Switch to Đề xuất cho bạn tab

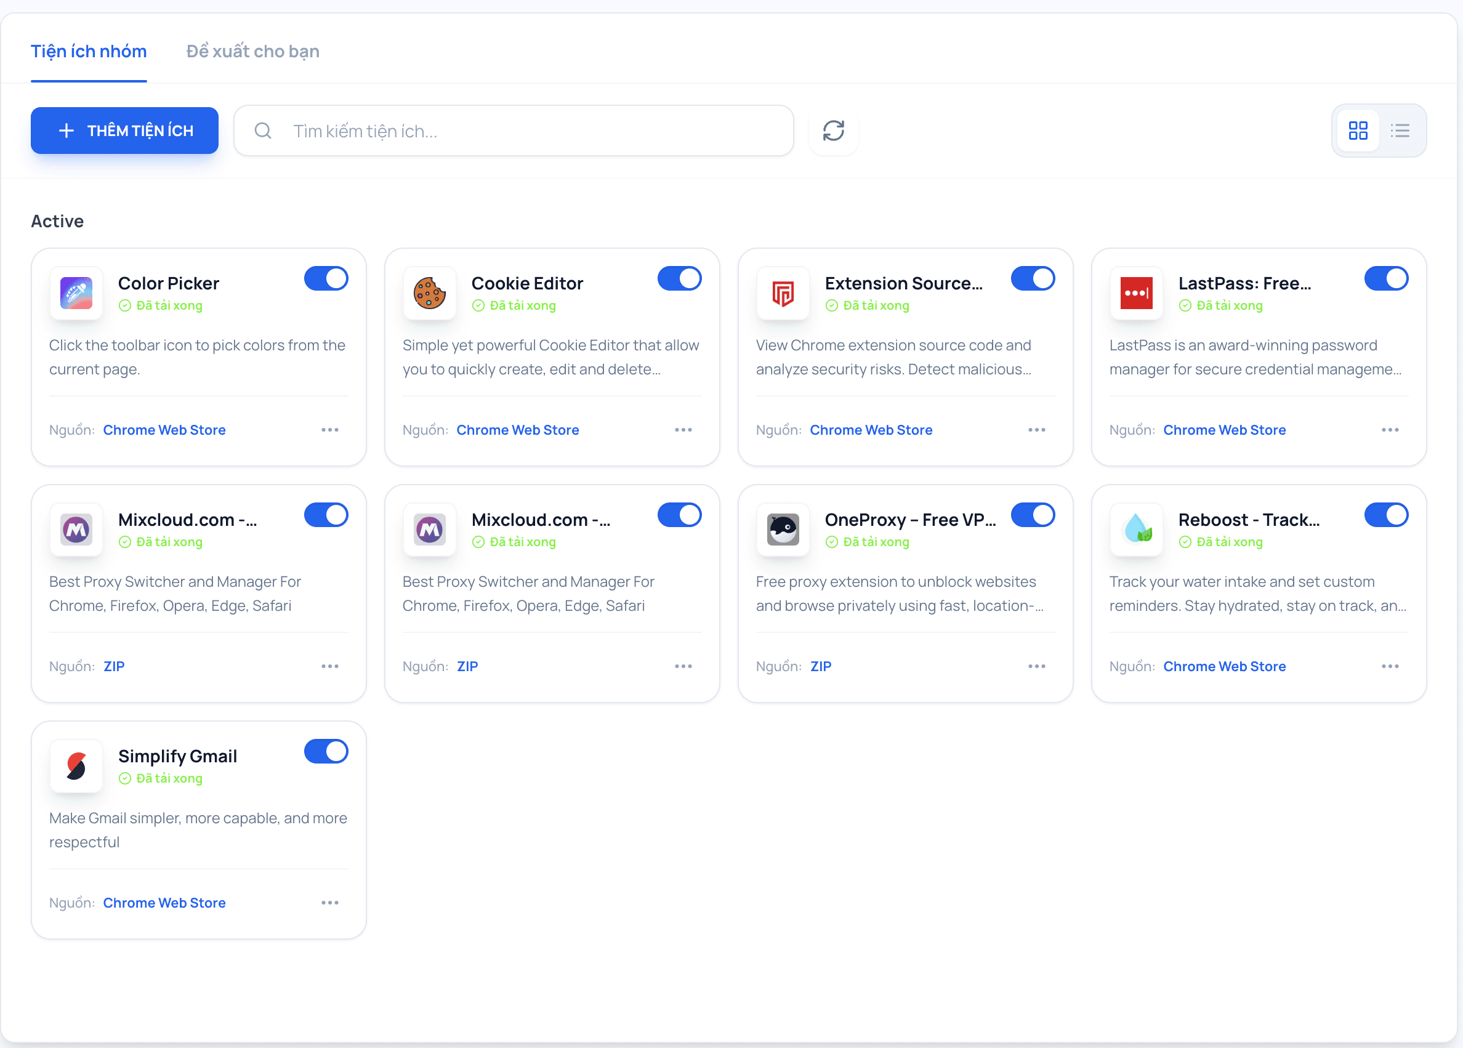[x=253, y=52]
